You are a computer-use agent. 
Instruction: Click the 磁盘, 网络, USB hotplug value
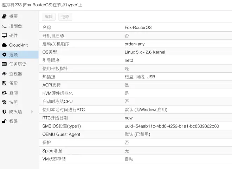tap(140, 77)
